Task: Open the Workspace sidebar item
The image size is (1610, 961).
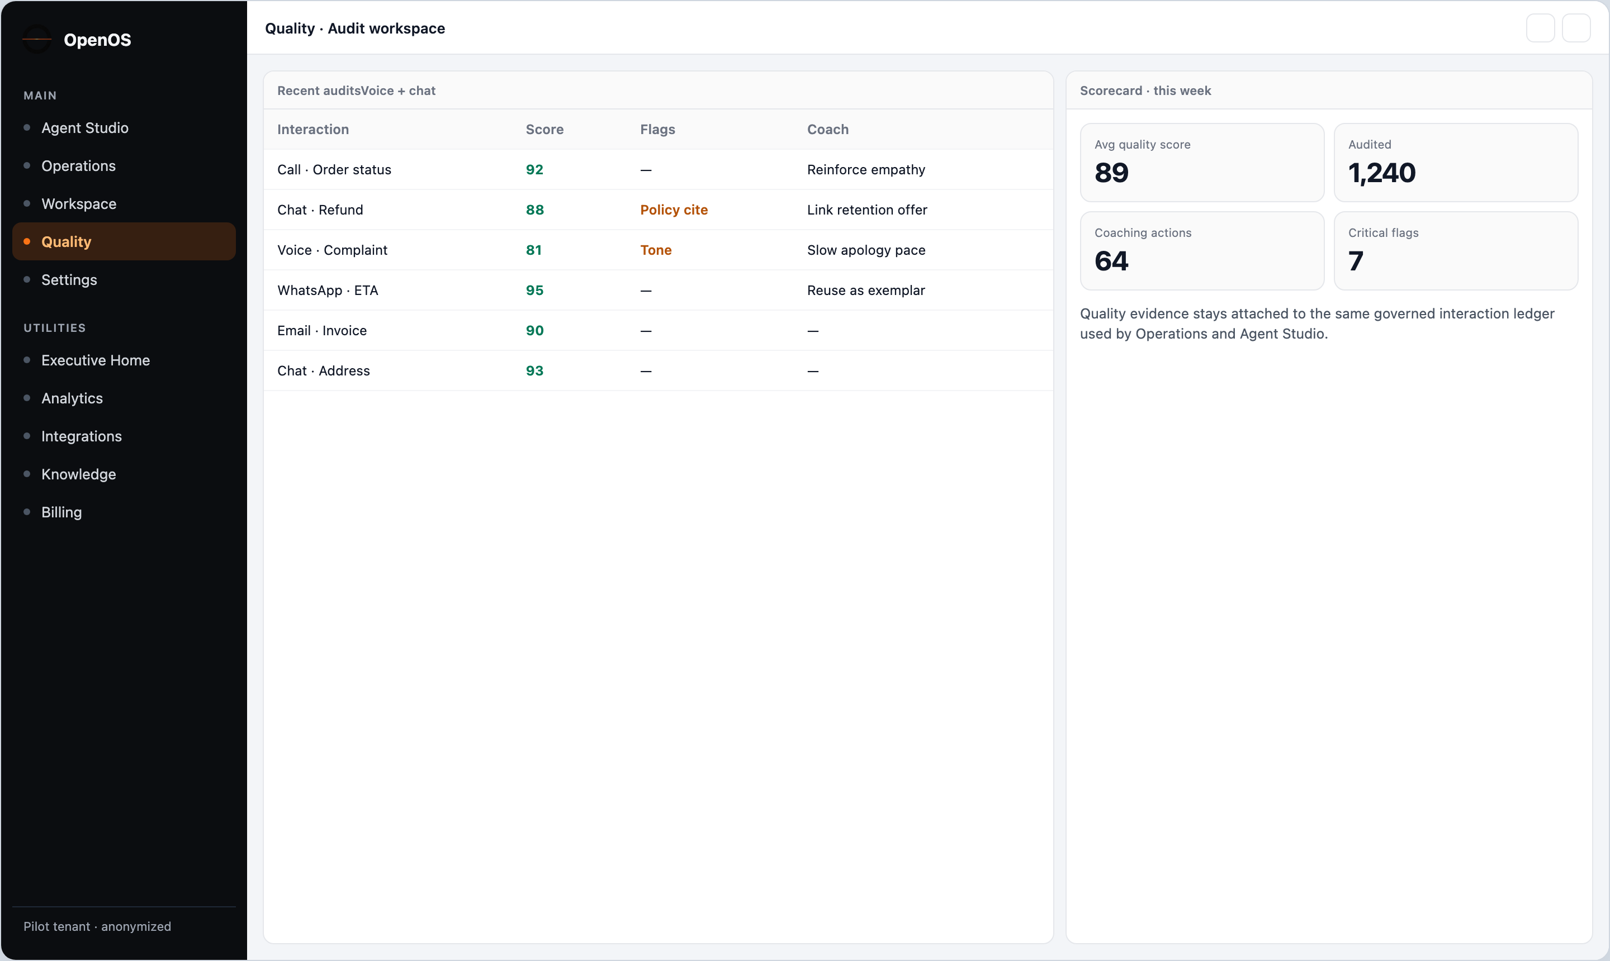Action: [x=124, y=204]
